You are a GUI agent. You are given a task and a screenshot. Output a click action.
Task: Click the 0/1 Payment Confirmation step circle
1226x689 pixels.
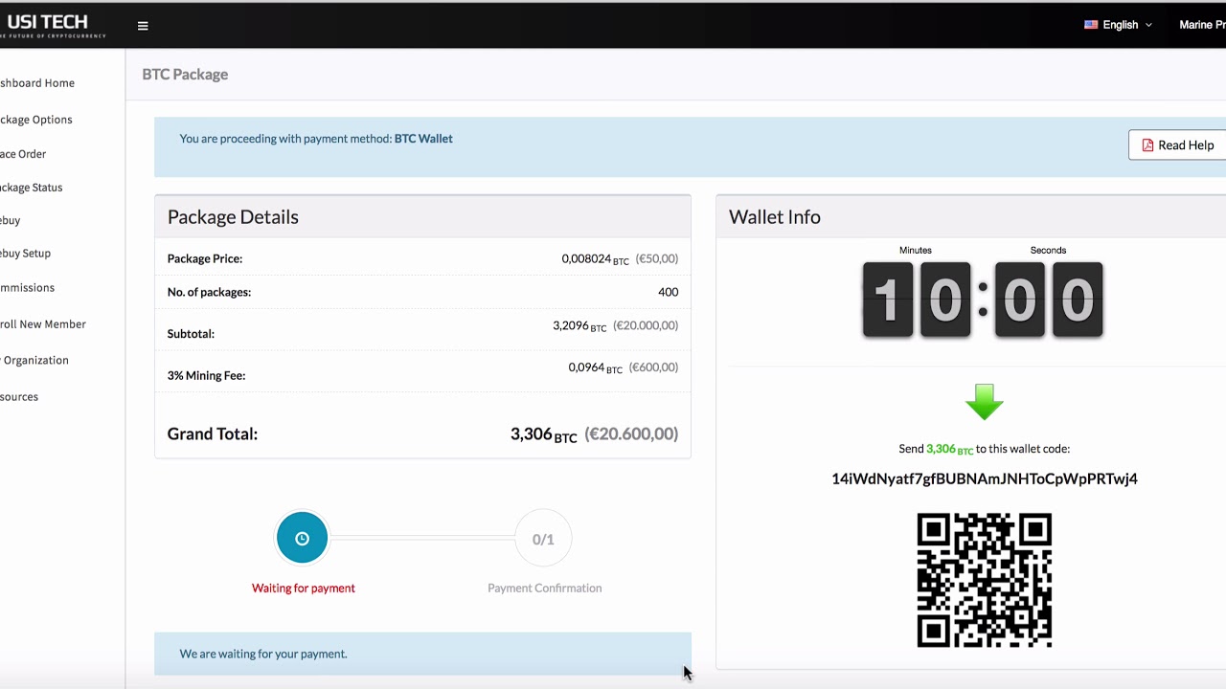point(543,539)
